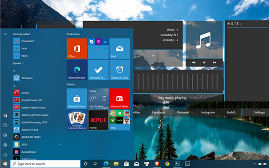Skip to previous track in music widget
Image resolution: width=269 pixels, height=168 pixels.
pos(194,62)
